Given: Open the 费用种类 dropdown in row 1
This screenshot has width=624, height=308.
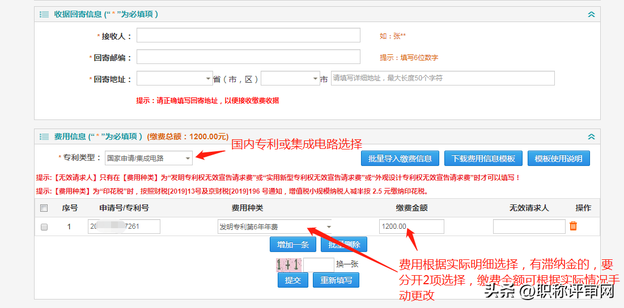Looking at the screenshot, I should (x=275, y=227).
